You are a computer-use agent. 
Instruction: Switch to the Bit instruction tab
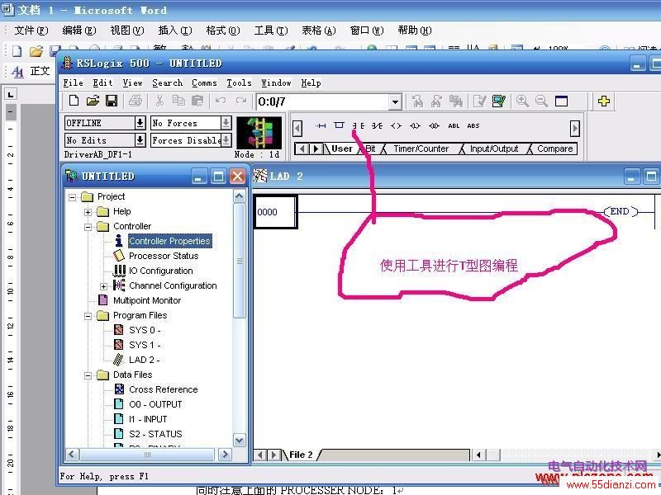point(370,148)
